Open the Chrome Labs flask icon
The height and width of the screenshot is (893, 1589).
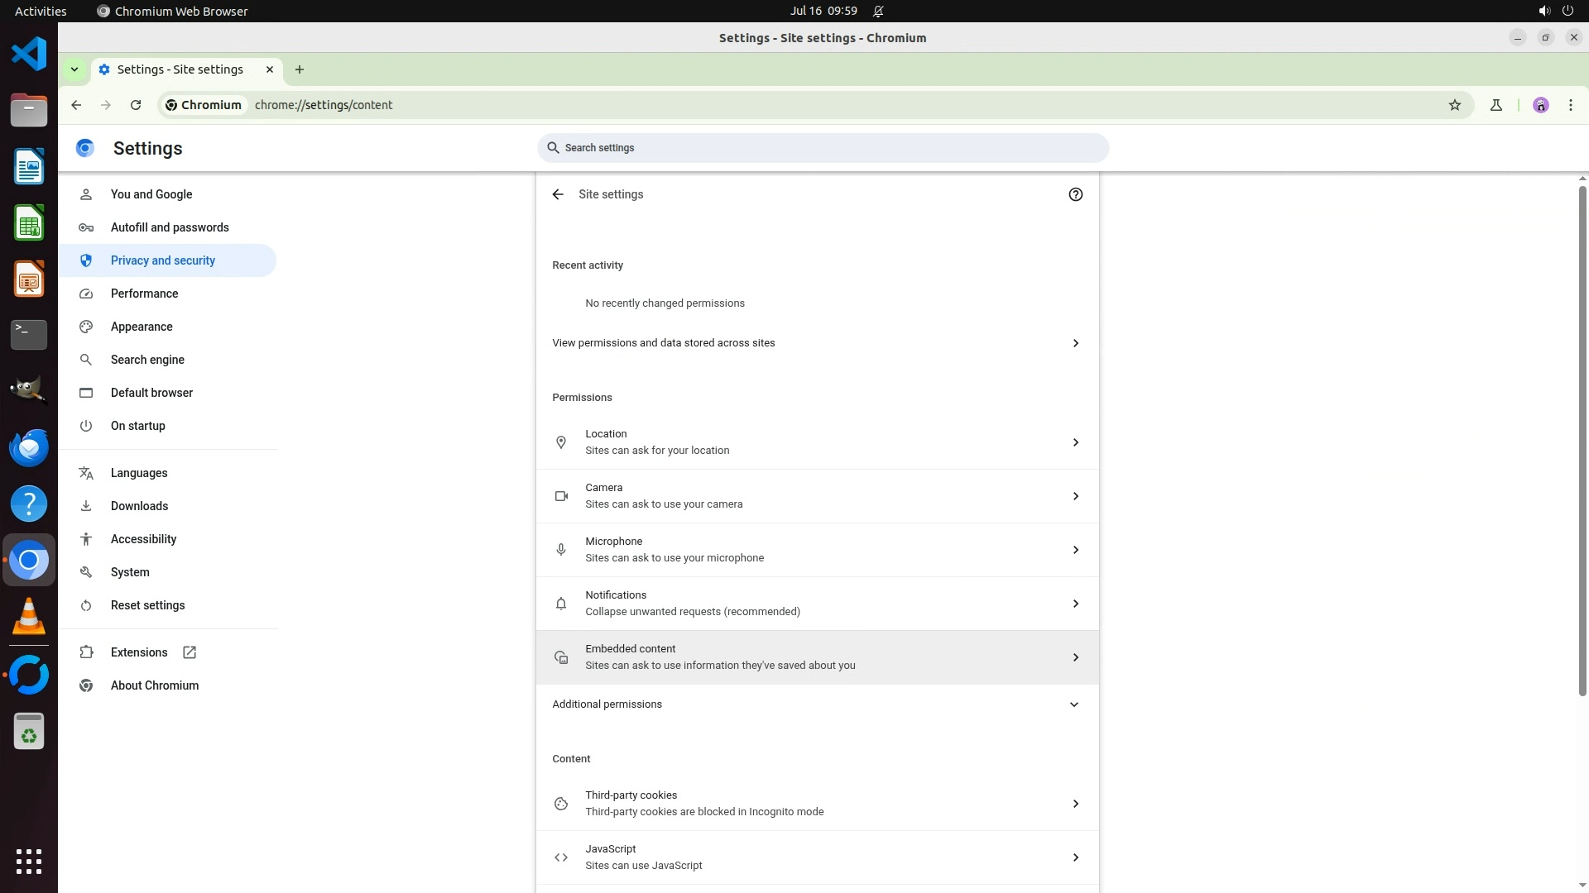1495,105
